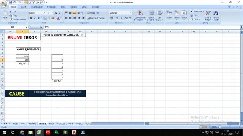Open Find & Select menu
Image resolution: width=243 pixels, height=136 pixels.
(x=216, y=15)
